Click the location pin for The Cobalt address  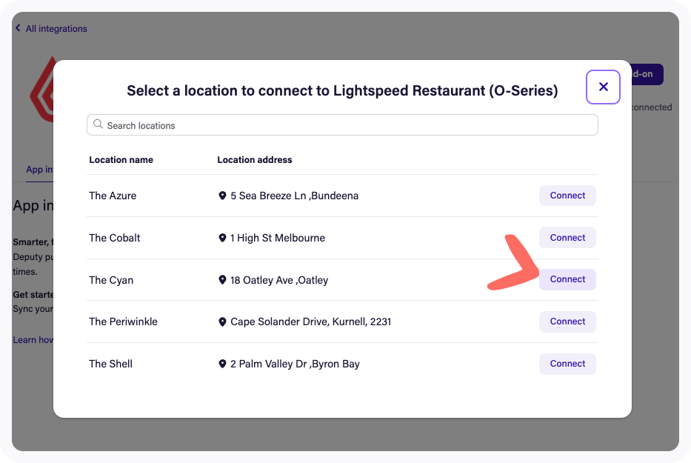coord(222,238)
